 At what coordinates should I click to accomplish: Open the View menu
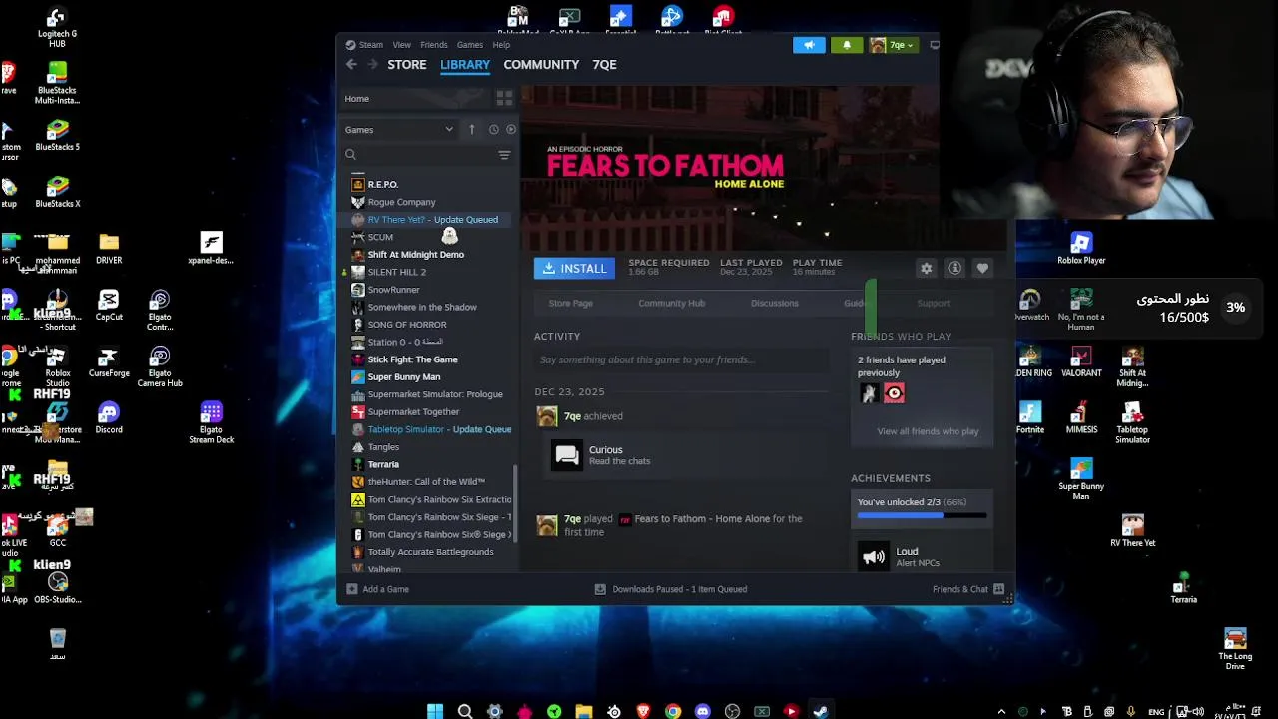coord(401,45)
